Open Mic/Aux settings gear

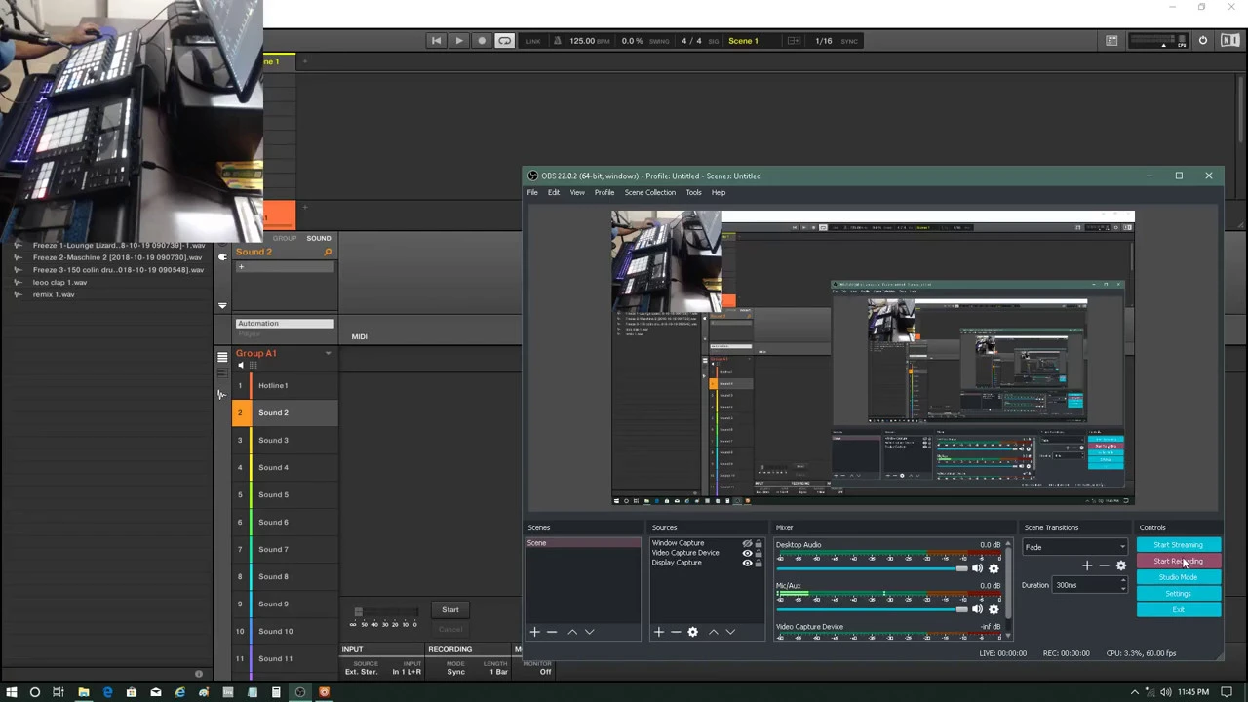pyautogui.click(x=994, y=609)
